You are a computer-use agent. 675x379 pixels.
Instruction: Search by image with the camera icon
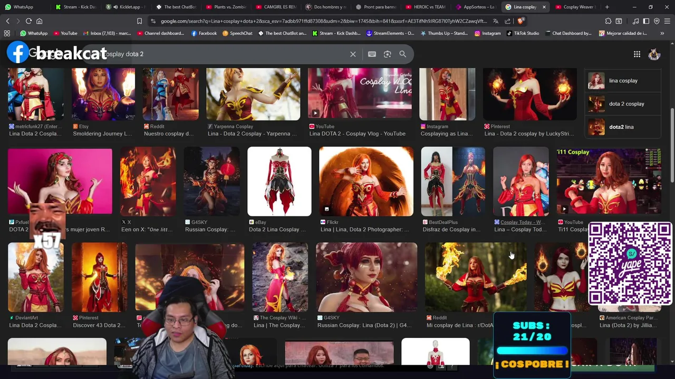tap(387, 54)
